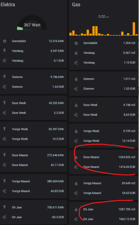
Task: Open the Elektra Vorige Week 82.497 kWh row
Action: (x=33, y=129)
